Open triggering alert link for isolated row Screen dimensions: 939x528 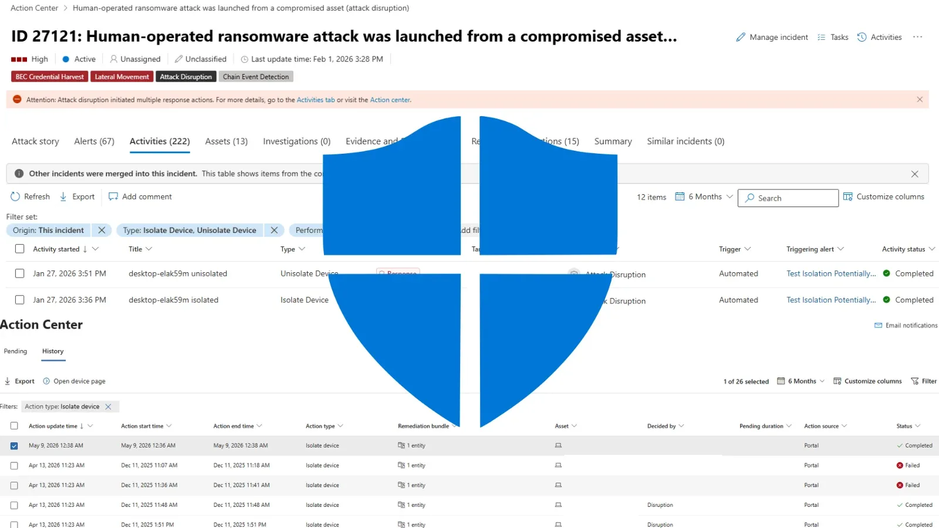point(831,300)
